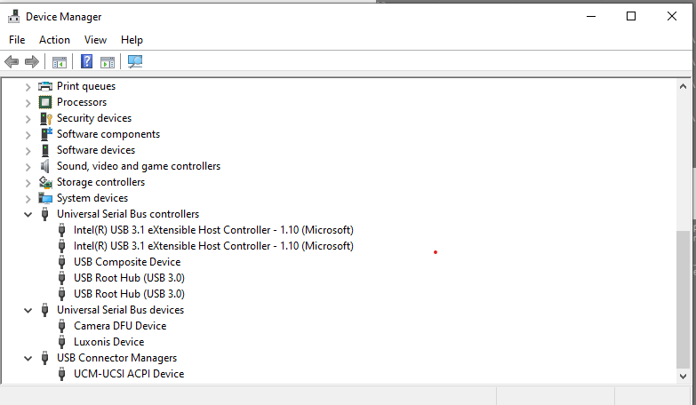Click Show/Hide Action Pane toolbar icon
This screenshot has width=696, height=405.
coord(108,61)
